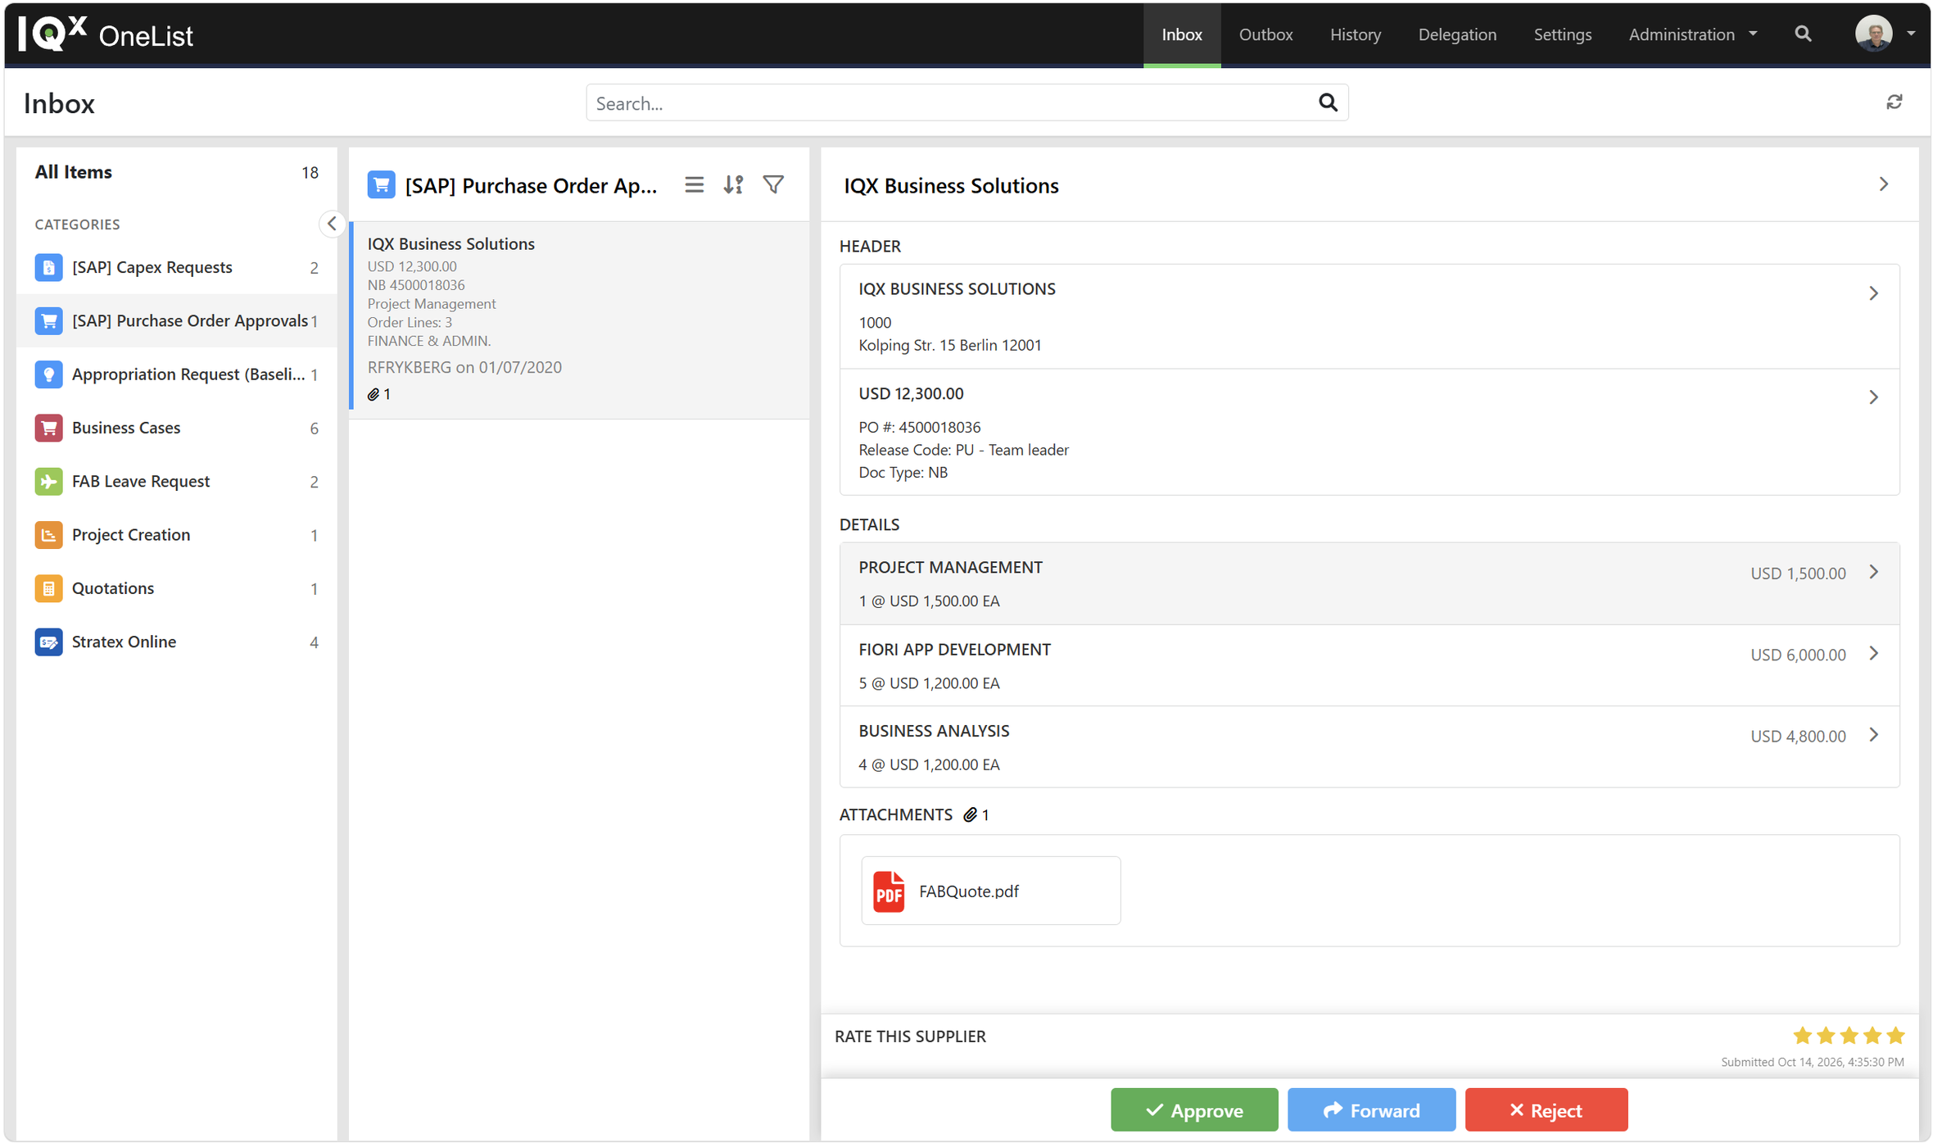Rate supplier with the third star
Viewport: 1933px width, 1143px height.
(x=1848, y=1036)
